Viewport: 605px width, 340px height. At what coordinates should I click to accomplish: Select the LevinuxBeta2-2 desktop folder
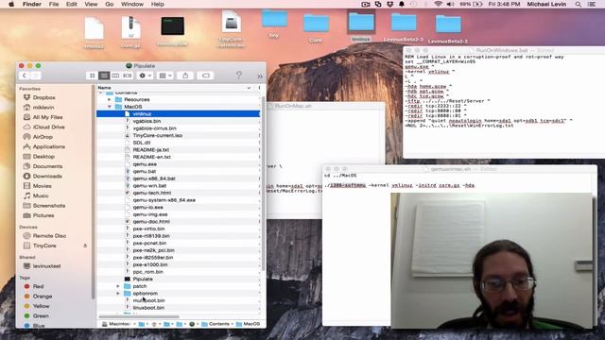click(x=448, y=29)
